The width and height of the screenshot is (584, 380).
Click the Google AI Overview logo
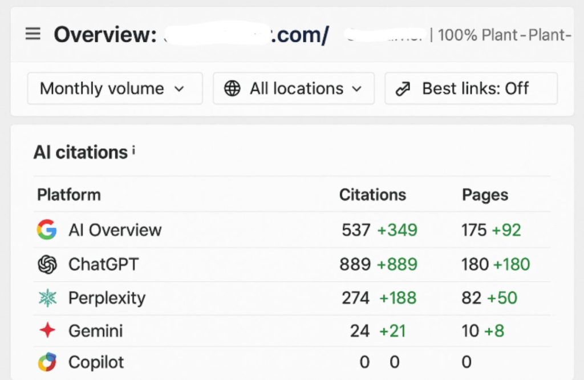click(47, 230)
